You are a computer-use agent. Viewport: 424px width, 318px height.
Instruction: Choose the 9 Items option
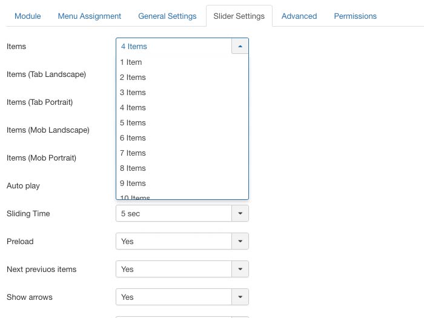point(133,183)
